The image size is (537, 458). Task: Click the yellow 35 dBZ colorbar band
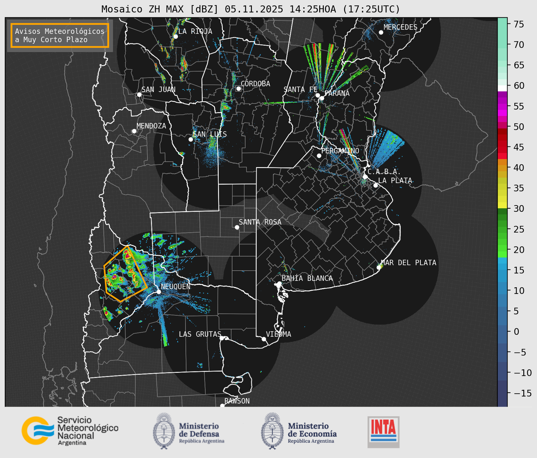click(x=502, y=188)
